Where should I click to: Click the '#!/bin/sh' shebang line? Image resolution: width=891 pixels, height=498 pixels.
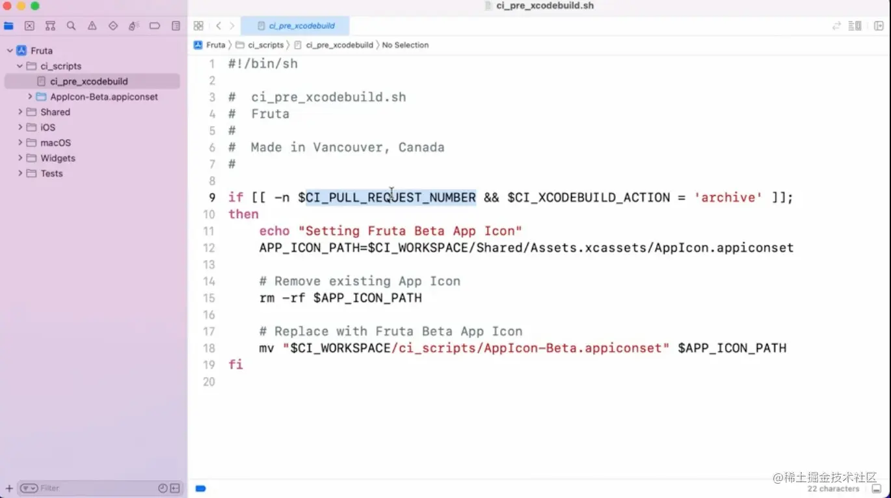pos(263,64)
